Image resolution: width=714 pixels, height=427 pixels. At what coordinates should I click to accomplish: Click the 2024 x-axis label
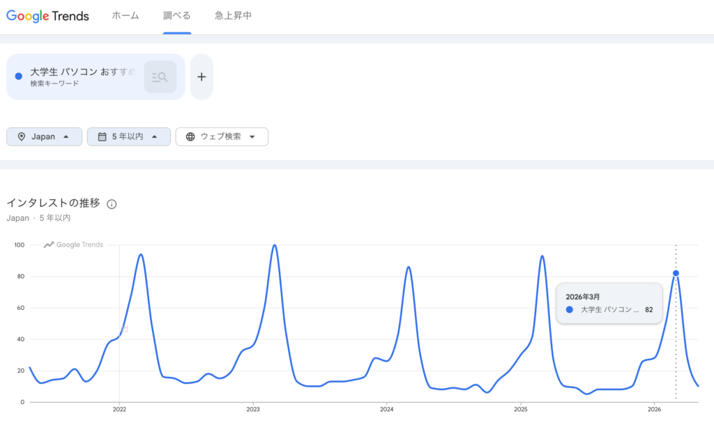click(x=386, y=410)
